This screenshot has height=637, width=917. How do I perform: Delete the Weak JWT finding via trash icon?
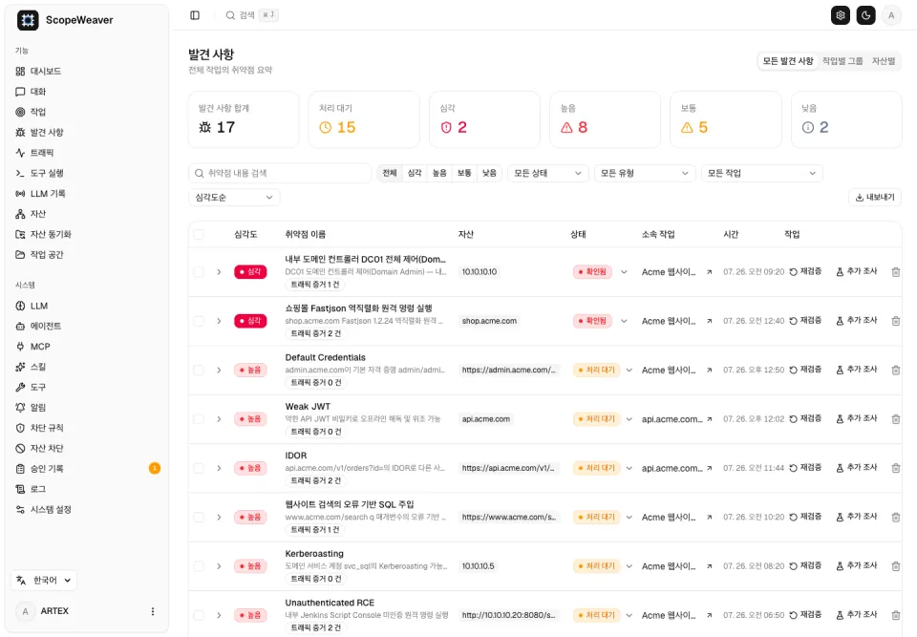895,419
